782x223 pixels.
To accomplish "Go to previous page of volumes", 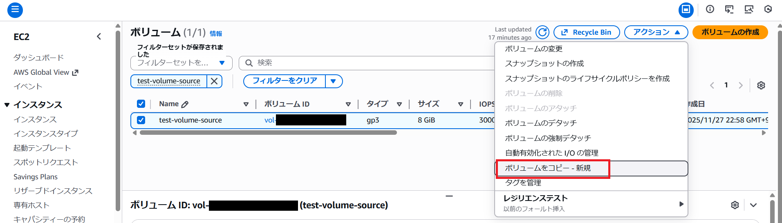I will pos(712,85).
